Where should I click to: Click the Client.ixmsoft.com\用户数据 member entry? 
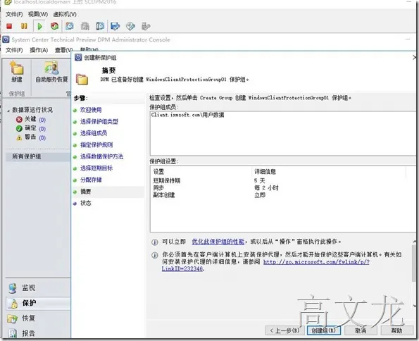tap(187, 115)
